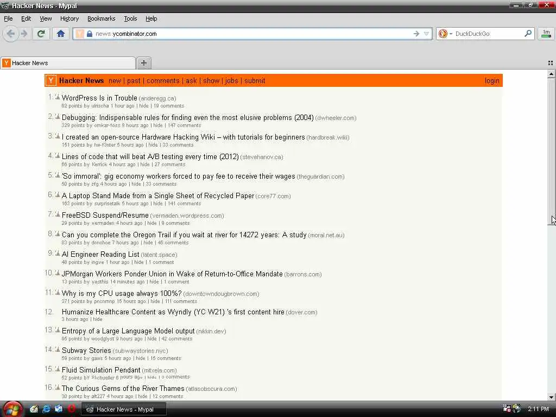The image size is (556, 417).
Task: Click the system tray clock 2:11 PM
Action: (x=538, y=409)
